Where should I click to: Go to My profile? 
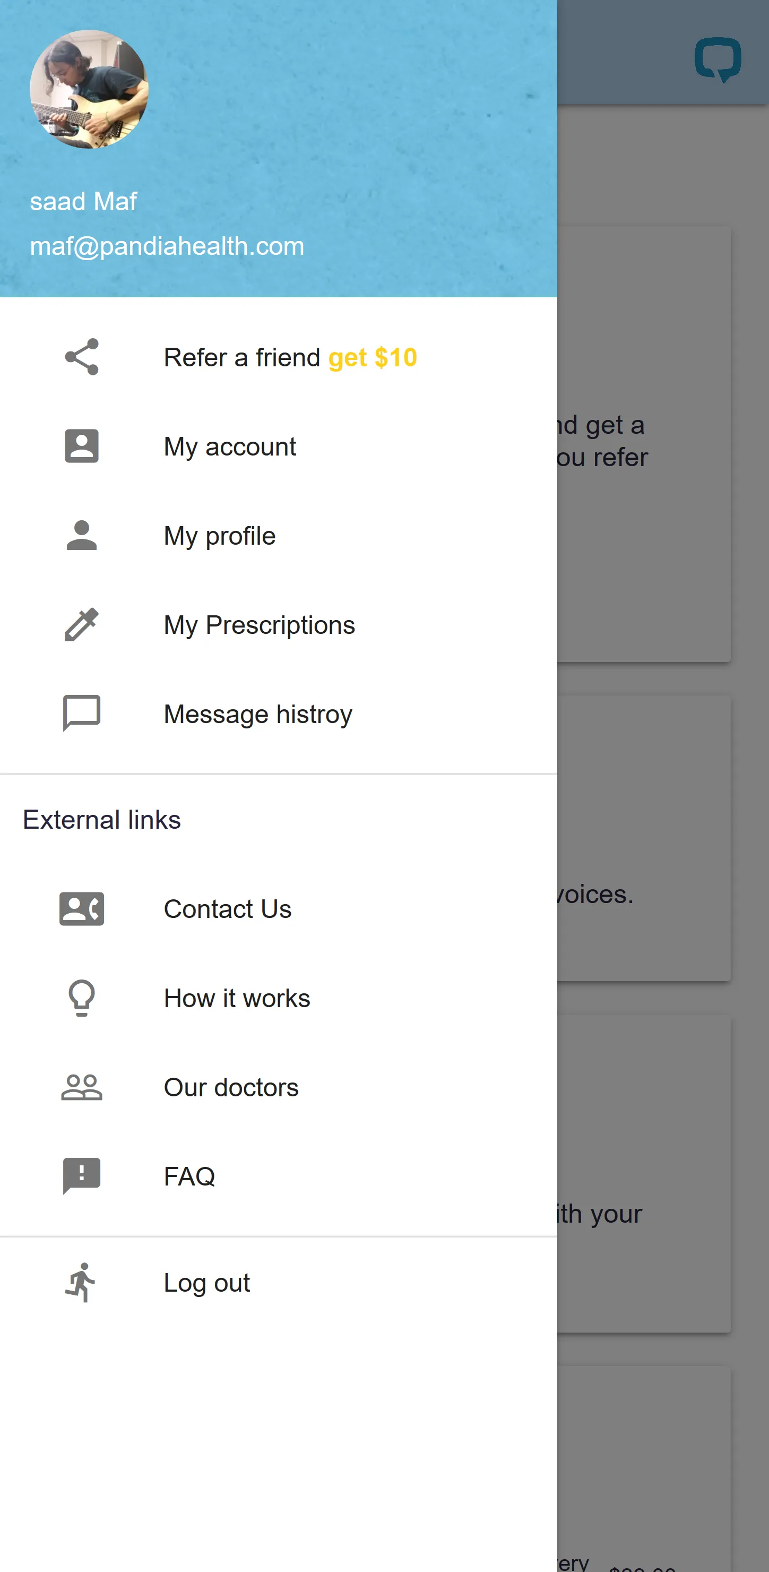coord(220,536)
